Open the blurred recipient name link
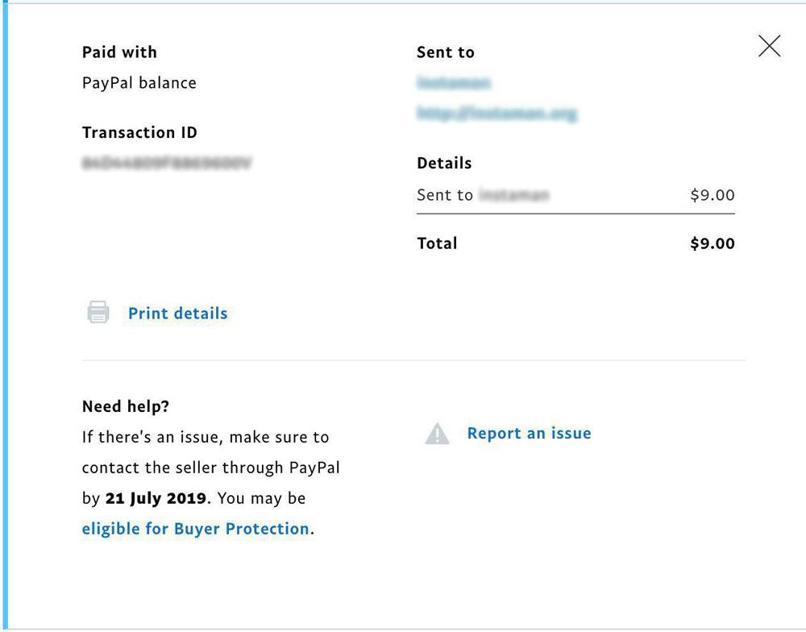 453,82
